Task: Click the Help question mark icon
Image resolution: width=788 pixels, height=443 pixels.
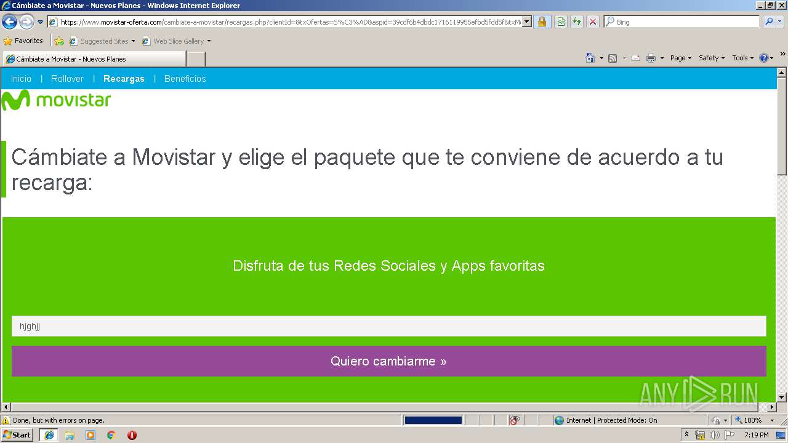Action: click(764, 58)
